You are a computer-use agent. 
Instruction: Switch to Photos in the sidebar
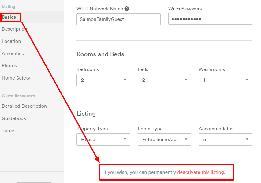pyautogui.click(x=9, y=66)
